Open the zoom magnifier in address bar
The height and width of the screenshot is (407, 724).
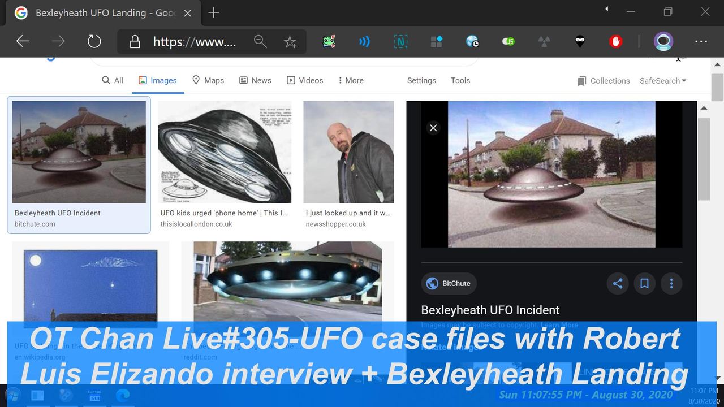coord(260,41)
